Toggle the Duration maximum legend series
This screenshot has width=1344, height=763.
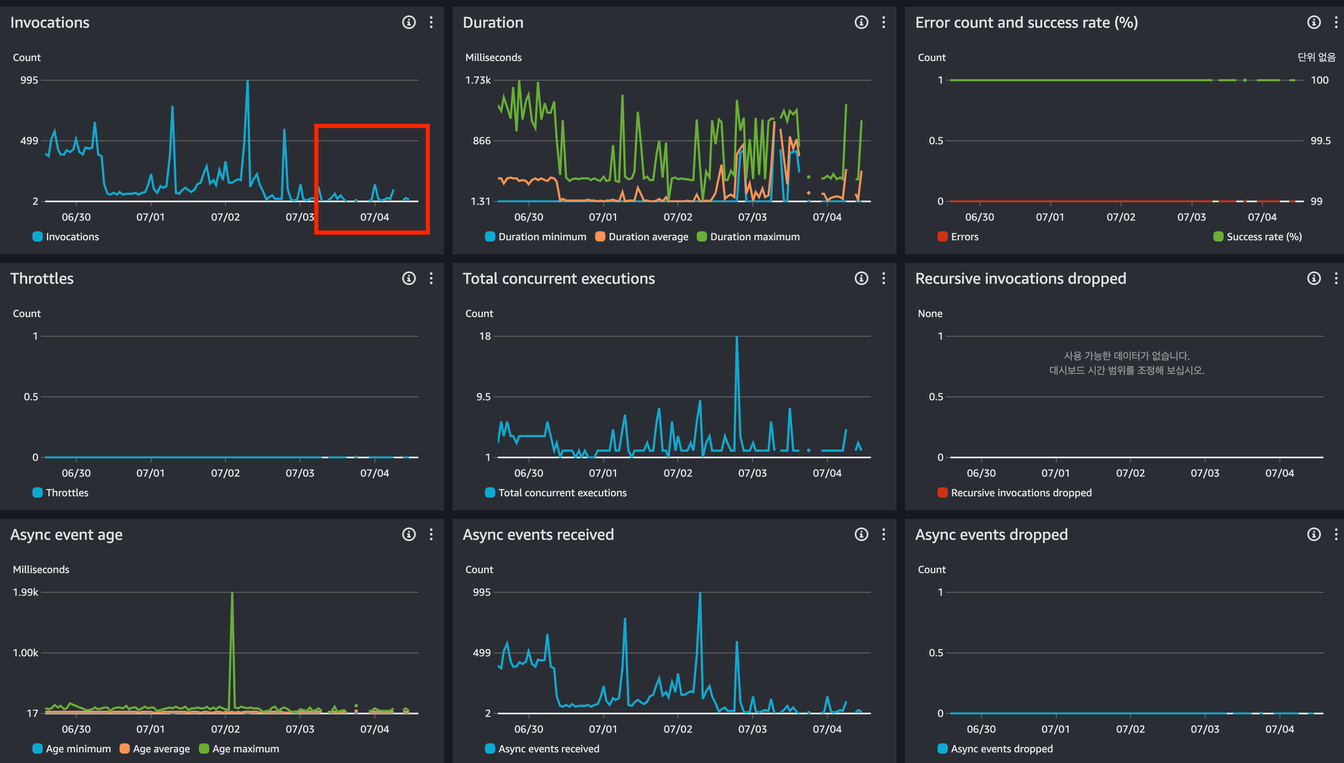(754, 237)
